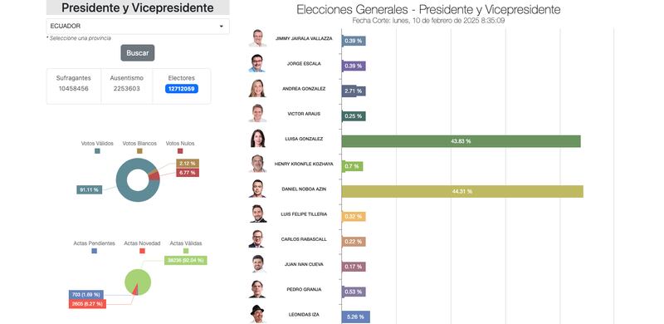Image resolution: width=664 pixels, height=324 pixels.
Task: Click Andrea Gonzalez candidate photo
Action: pos(257,89)
